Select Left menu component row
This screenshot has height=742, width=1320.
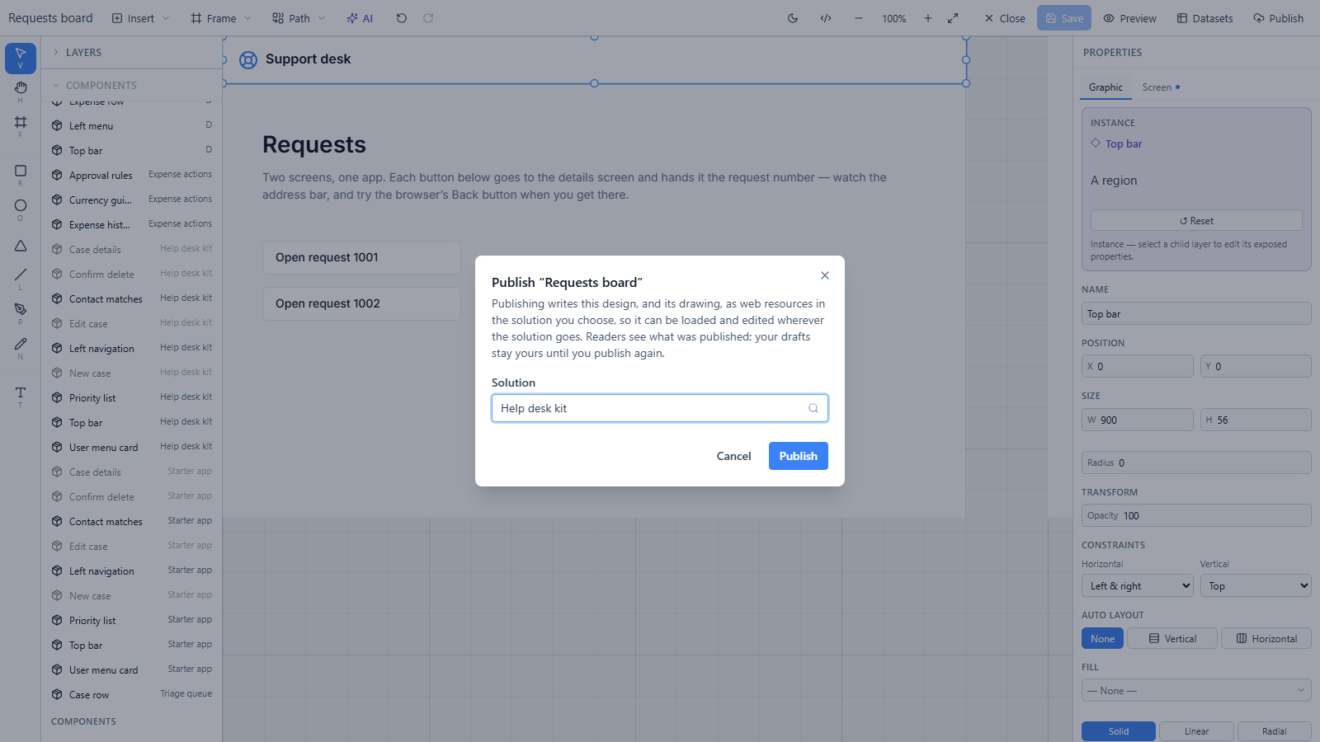pos(132,125)
